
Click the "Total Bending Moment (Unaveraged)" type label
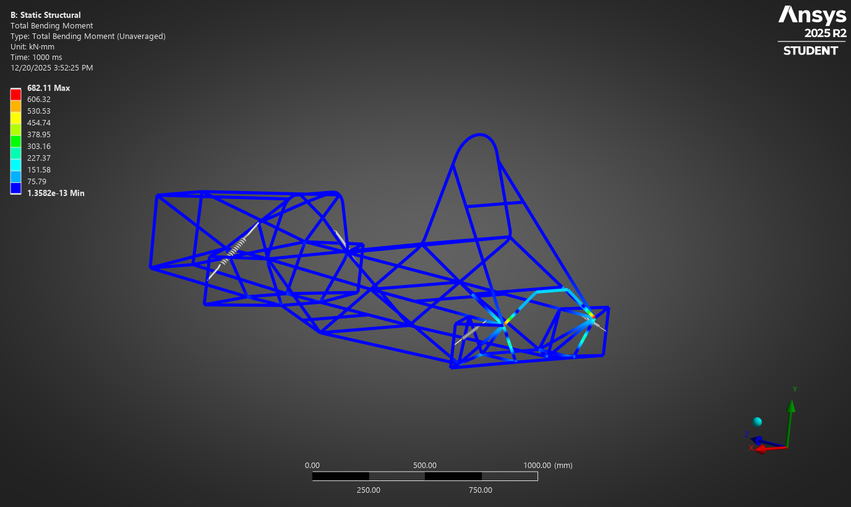(x=88, y=36)
